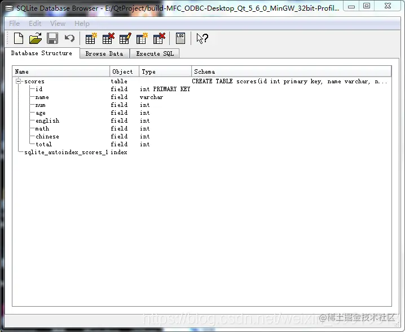Click the Schema column header
The width and height of the screenshot is (405, 332).
click(292, 71)
